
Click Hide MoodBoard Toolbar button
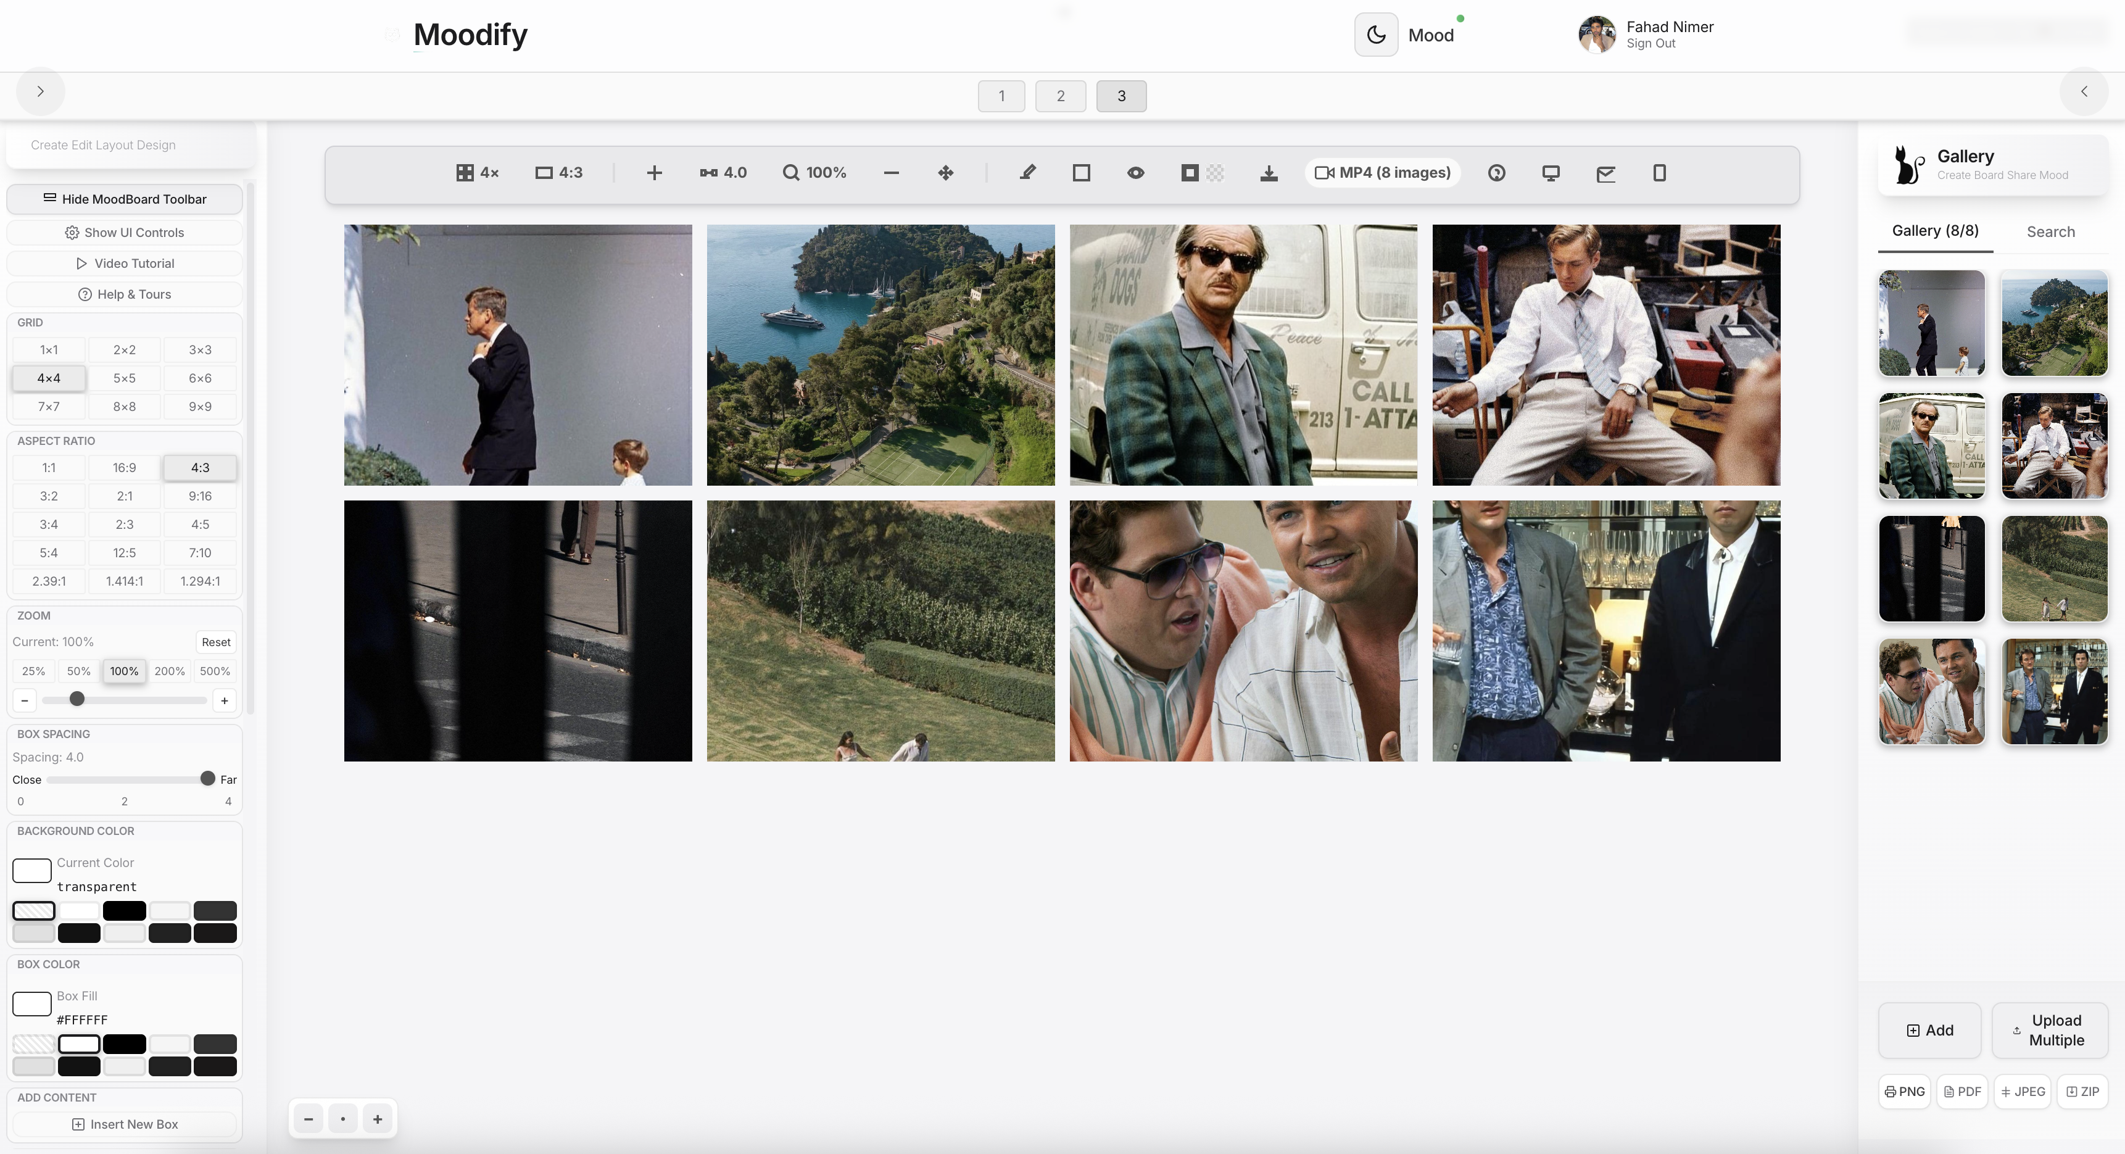point(125,199)
